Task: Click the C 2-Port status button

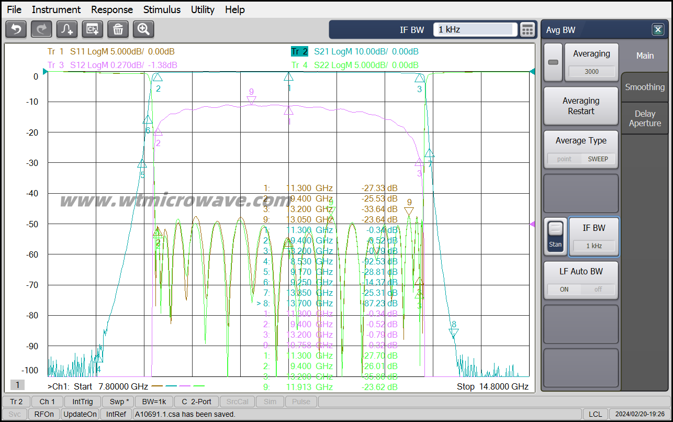Action: tap(196, 402)
